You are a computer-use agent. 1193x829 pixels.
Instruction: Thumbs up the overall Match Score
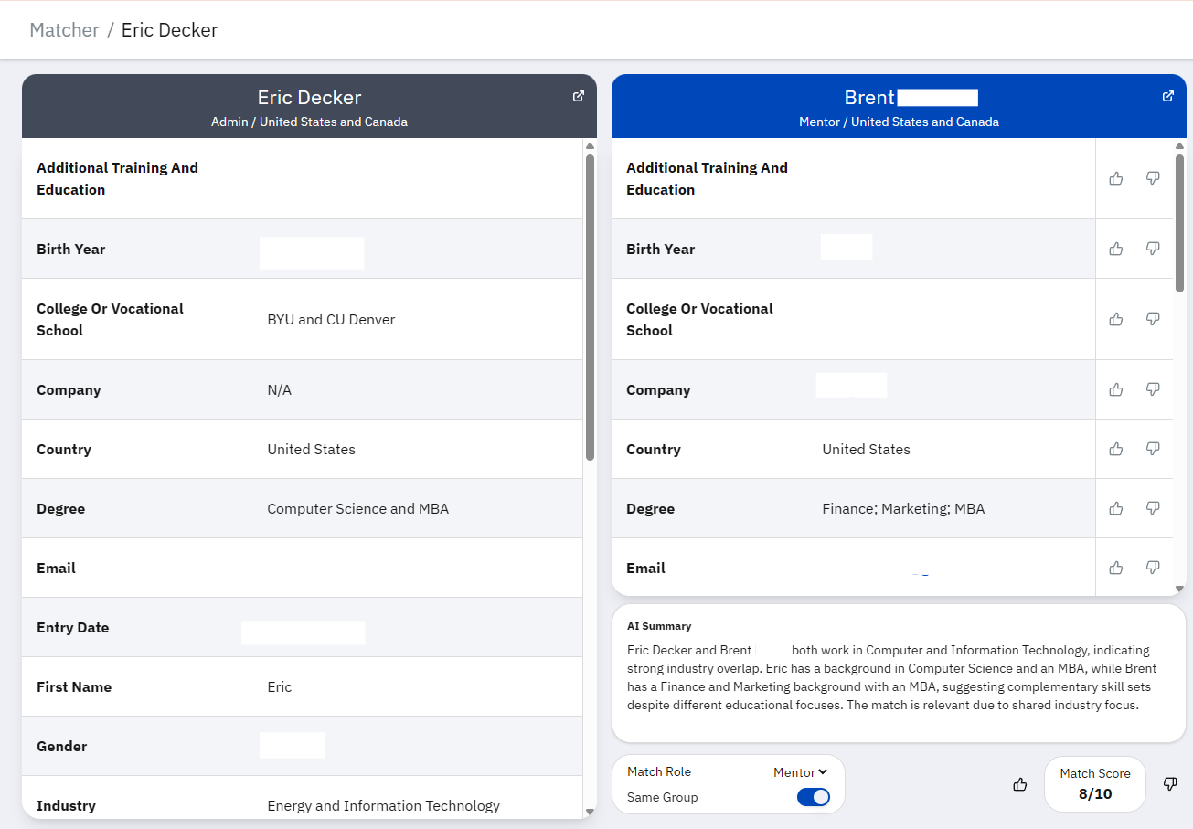tap(1020, 784)
